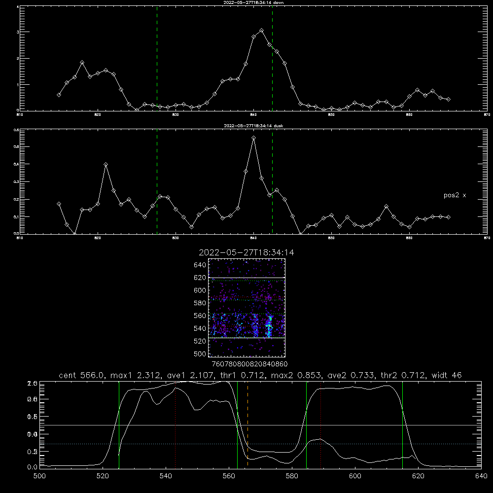This screenshot has width=493, height=493.
Task: Click the 'pos2 x' label in dusk plot
Action: coord(455,195)
